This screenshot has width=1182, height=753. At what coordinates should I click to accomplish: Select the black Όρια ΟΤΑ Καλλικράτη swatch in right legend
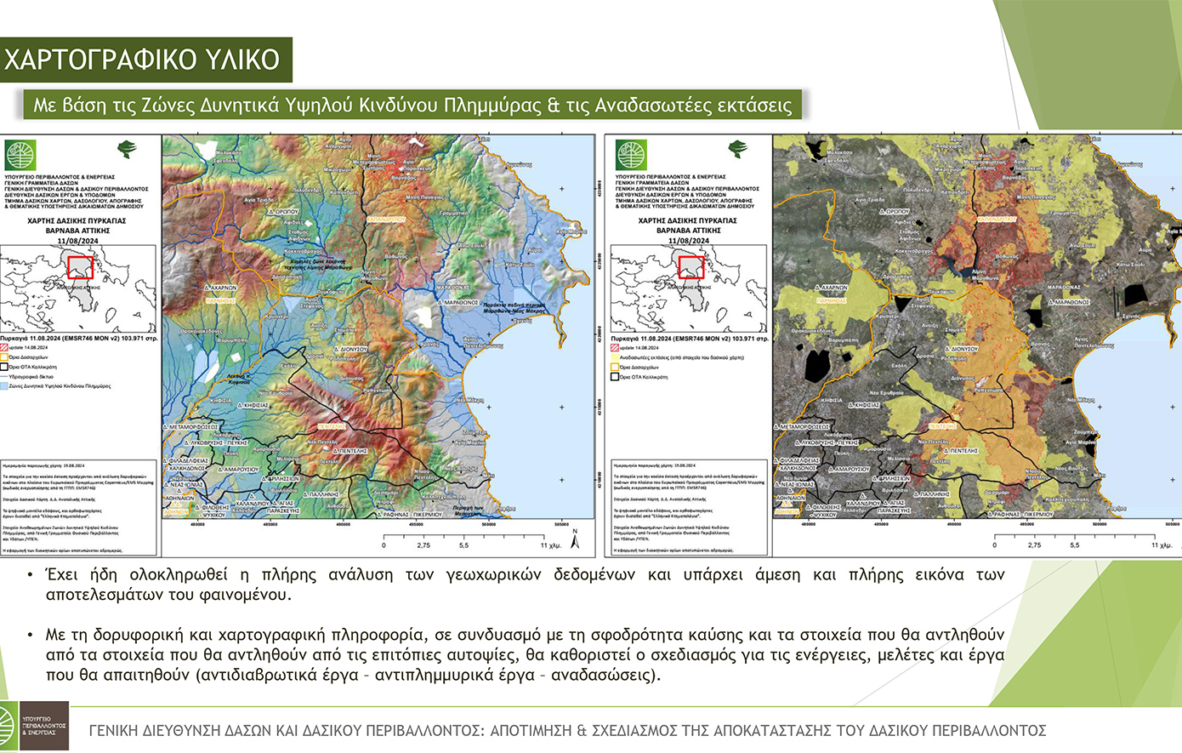[616, 377]
